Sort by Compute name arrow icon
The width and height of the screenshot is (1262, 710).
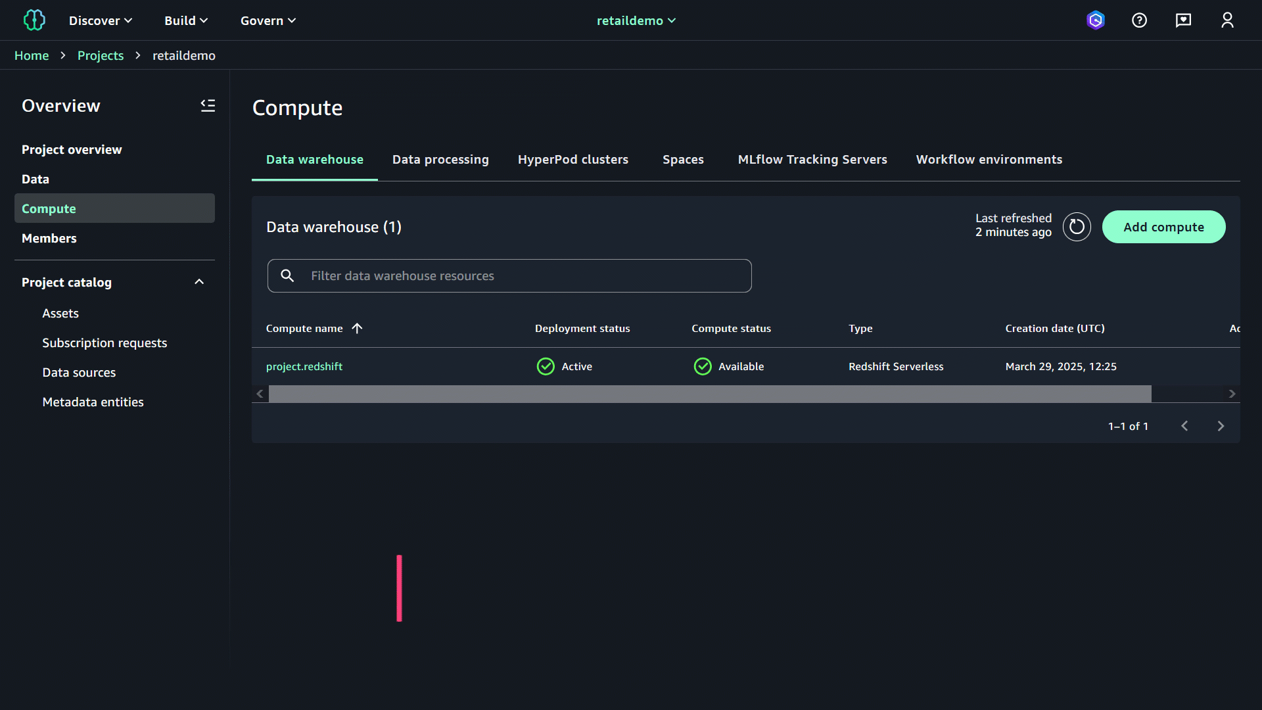click(357, 328)
